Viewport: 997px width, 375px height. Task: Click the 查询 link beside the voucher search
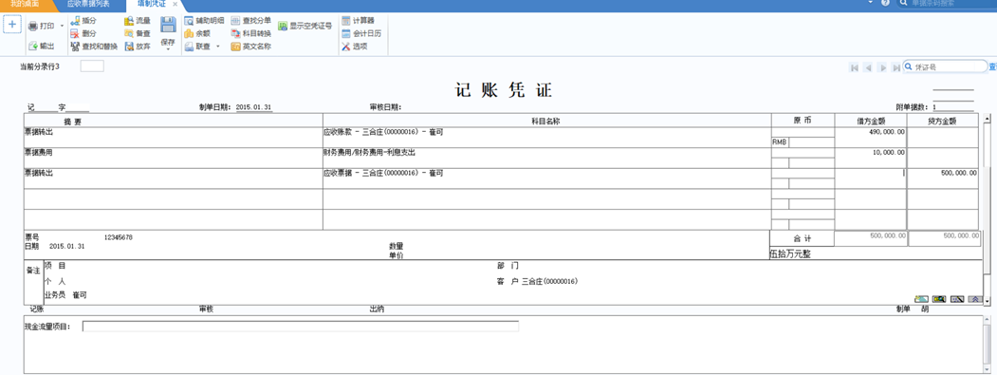(993, 66)
